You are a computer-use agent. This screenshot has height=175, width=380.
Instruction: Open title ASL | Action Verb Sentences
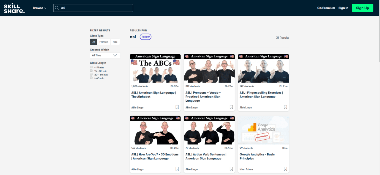click(x=206, y=156)
